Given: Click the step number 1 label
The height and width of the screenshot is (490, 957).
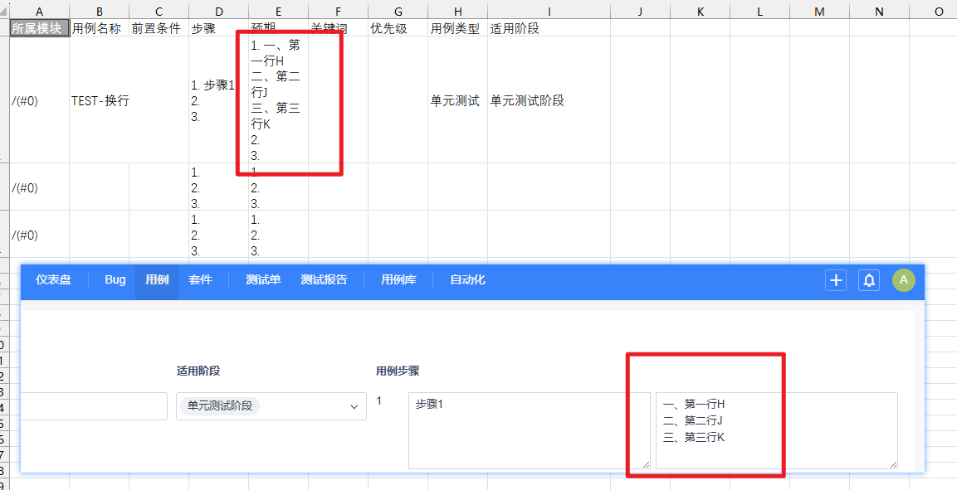Looking at the screenshot, I should (x=379, y=401).
